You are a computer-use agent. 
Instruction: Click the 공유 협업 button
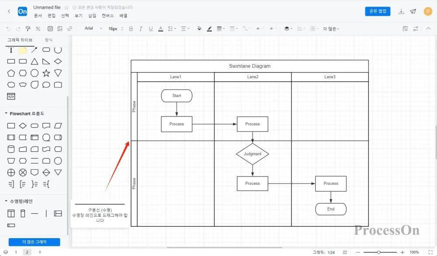tap(378, 11)
